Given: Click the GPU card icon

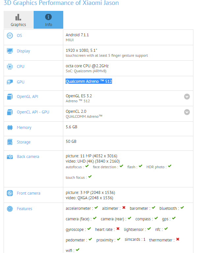Looking at the screenshot, I should click(10, 82).
